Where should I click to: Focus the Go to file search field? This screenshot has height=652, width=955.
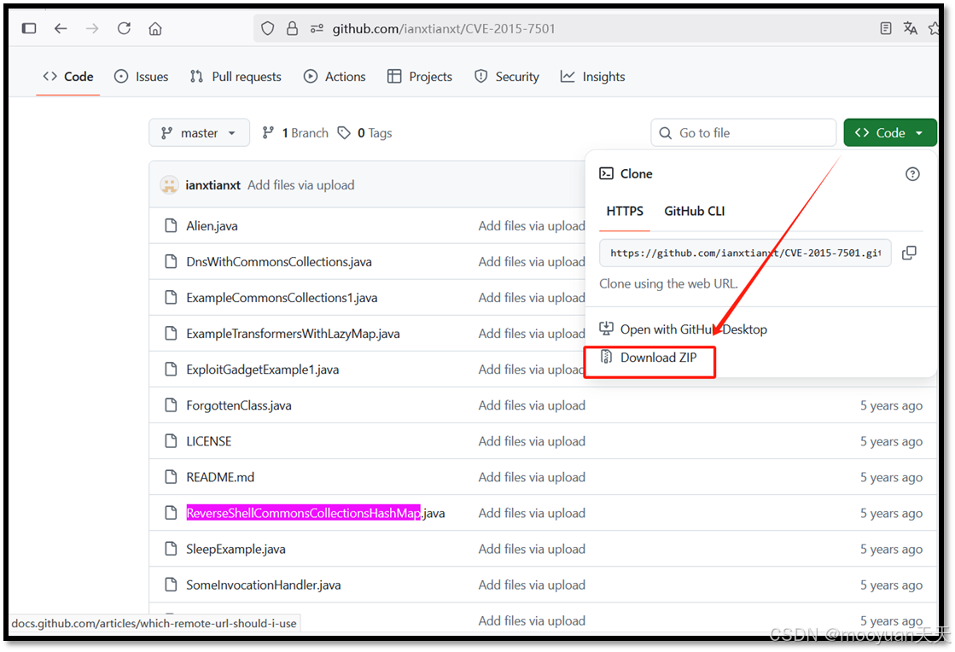click(743, 133)
